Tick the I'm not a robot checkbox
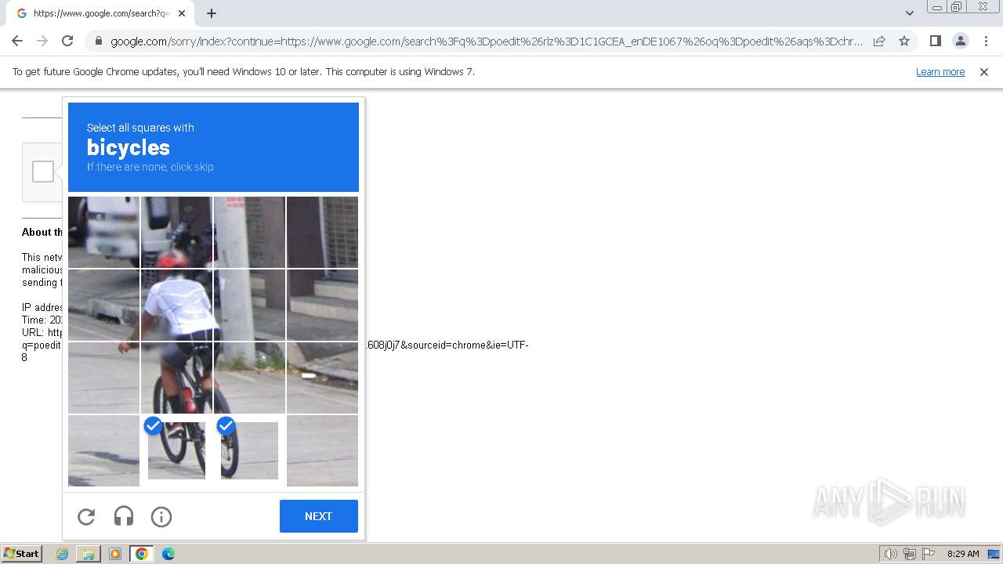Viewport: 1003px width, 564px height. (x=43, y=172)
